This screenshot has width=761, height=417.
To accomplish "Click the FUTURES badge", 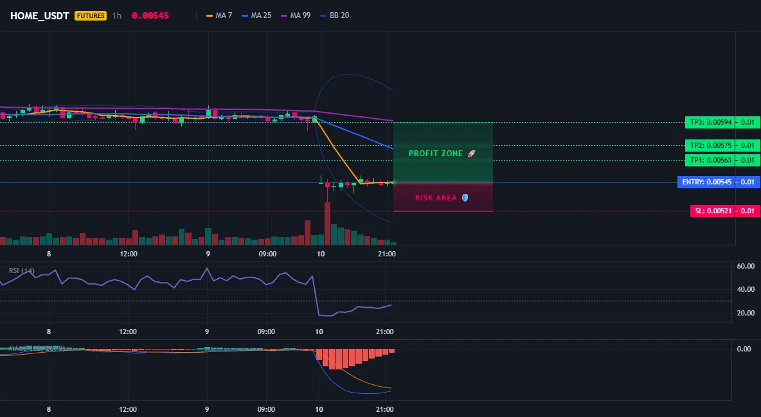I will 90,15.
